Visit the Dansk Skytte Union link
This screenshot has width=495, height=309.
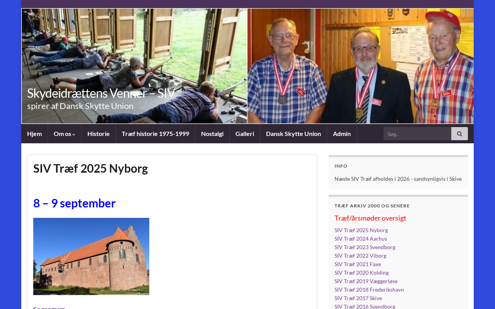[294, 134]
